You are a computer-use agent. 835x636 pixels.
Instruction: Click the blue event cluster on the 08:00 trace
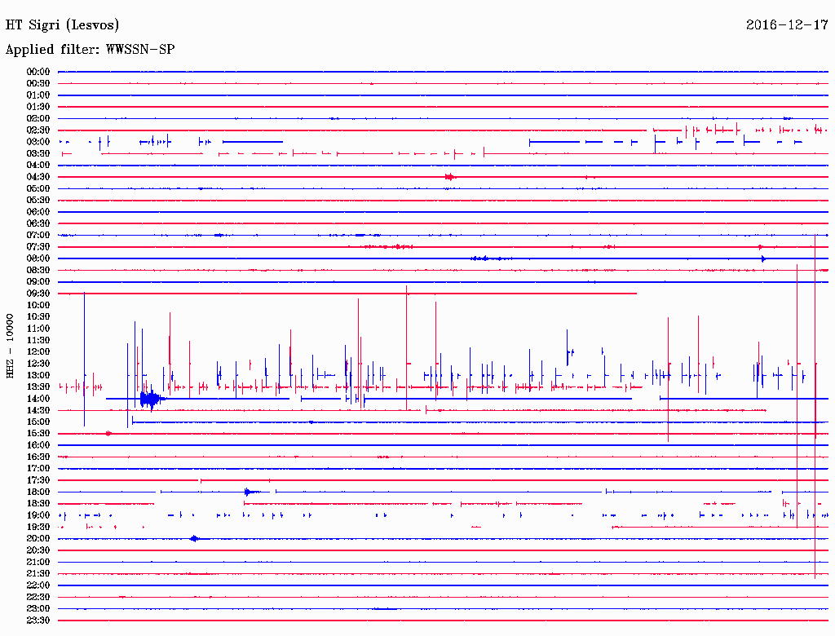point(490,258)
